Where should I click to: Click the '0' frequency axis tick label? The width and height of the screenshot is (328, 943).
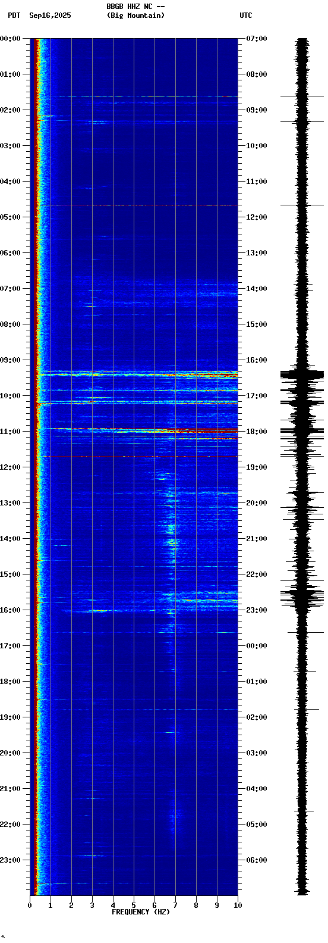coord(30,905)
